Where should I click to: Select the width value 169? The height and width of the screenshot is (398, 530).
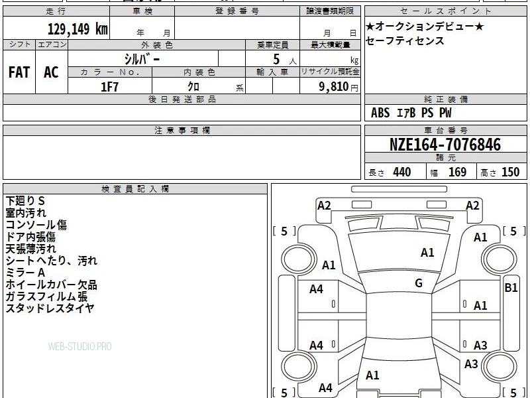click(457, 172)
